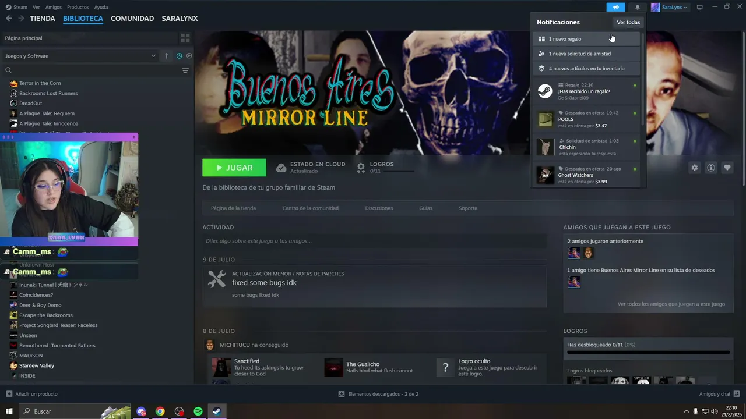Click the notifications bell icon

point(638,7)
